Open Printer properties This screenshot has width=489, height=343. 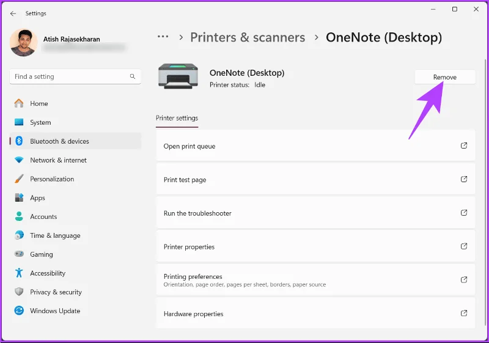pyautogui.click(x=315, y=246)
